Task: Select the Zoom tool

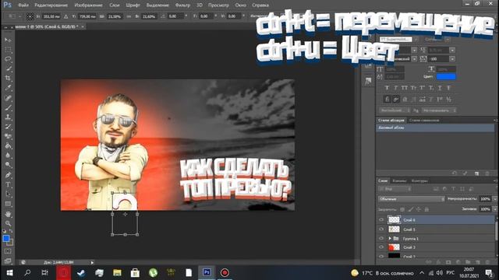Action: (x=8, y=224)
